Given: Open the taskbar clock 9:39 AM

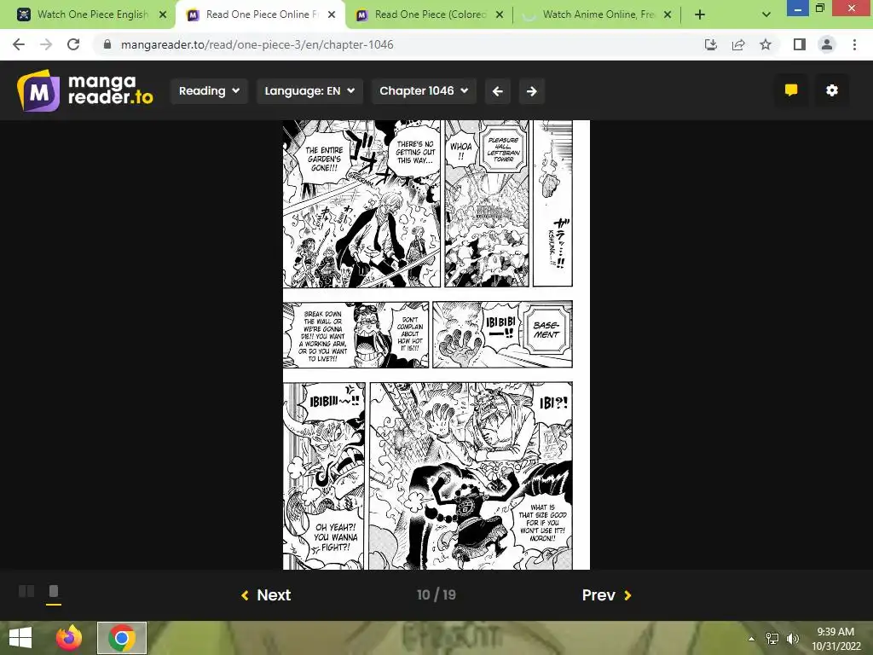Looking at the screenshot, I should pos(835,638).
